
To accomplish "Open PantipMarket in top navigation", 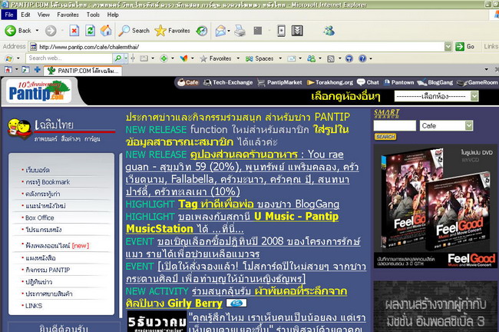I will pyautogui.click(x=279, y=82).
